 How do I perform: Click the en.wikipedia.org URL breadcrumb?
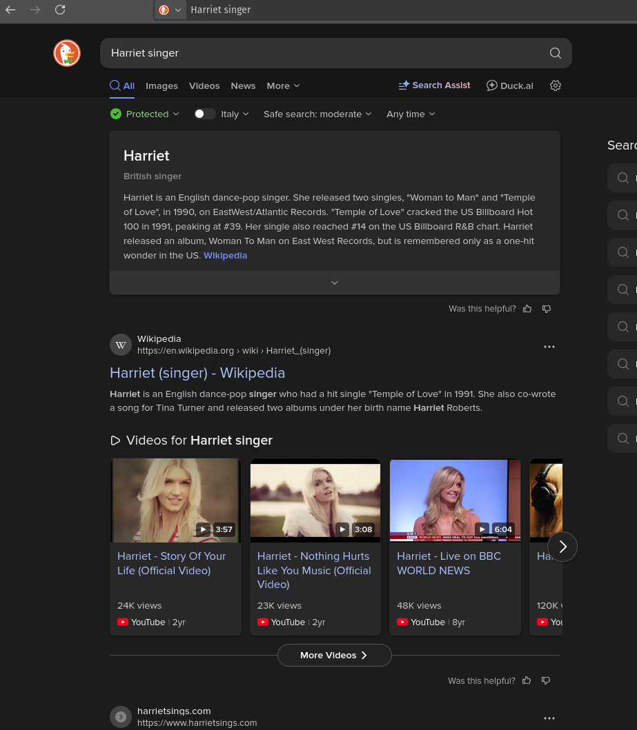(234, 351)
